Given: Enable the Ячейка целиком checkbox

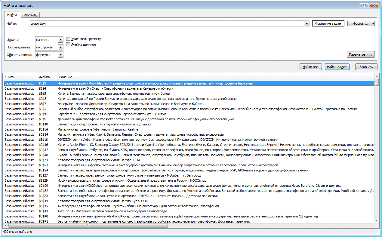Looking at the screenshot, I should click(68, 45).
